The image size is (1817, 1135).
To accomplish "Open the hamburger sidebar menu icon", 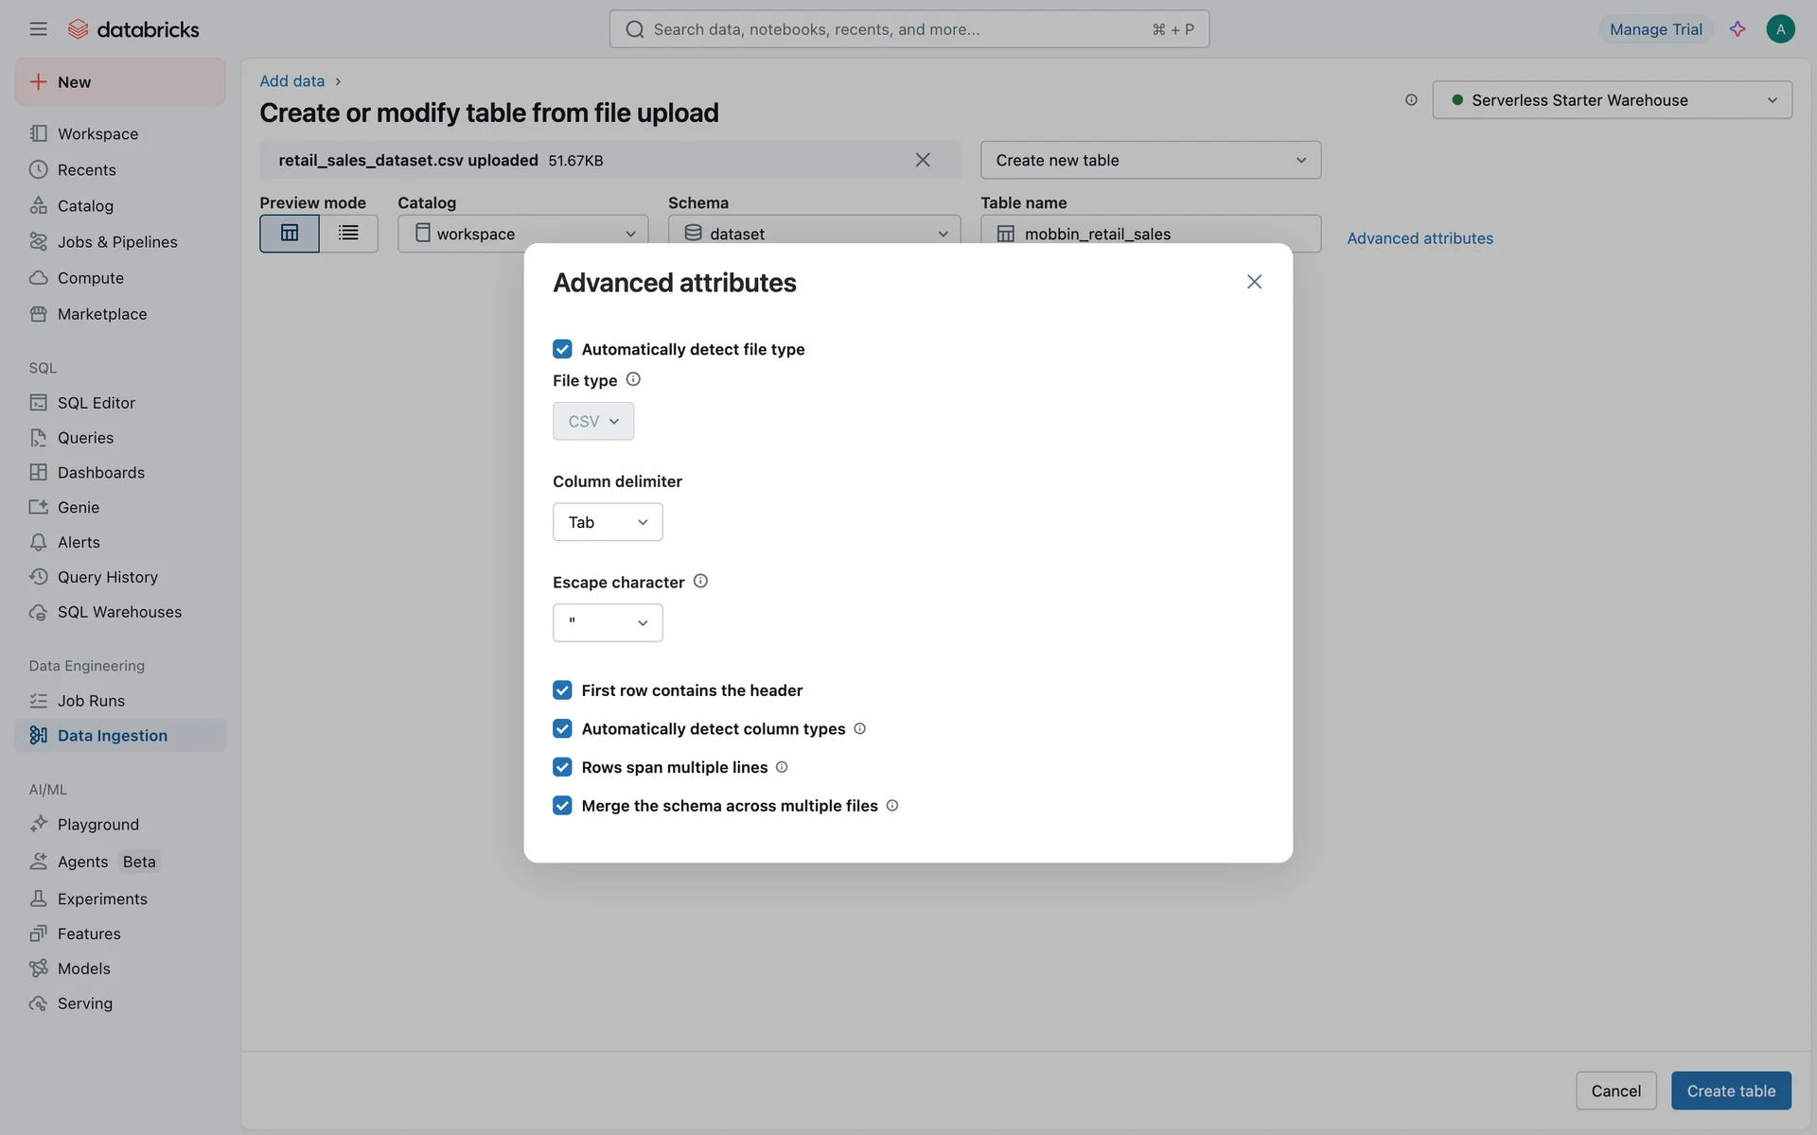I will click(38, 29).
